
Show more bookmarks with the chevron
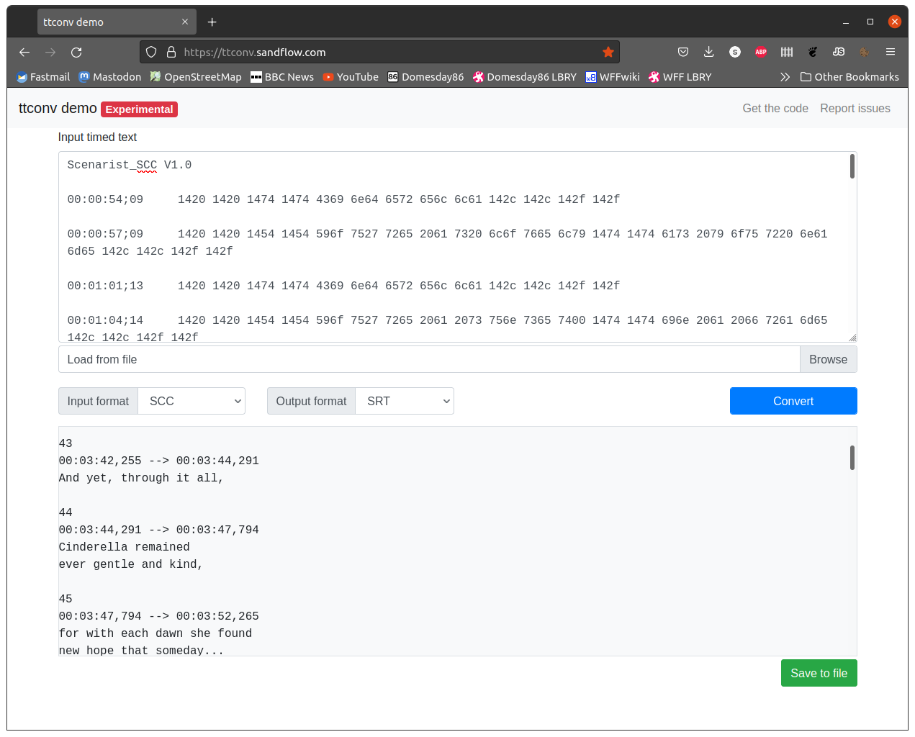click(x=785, y=77)
